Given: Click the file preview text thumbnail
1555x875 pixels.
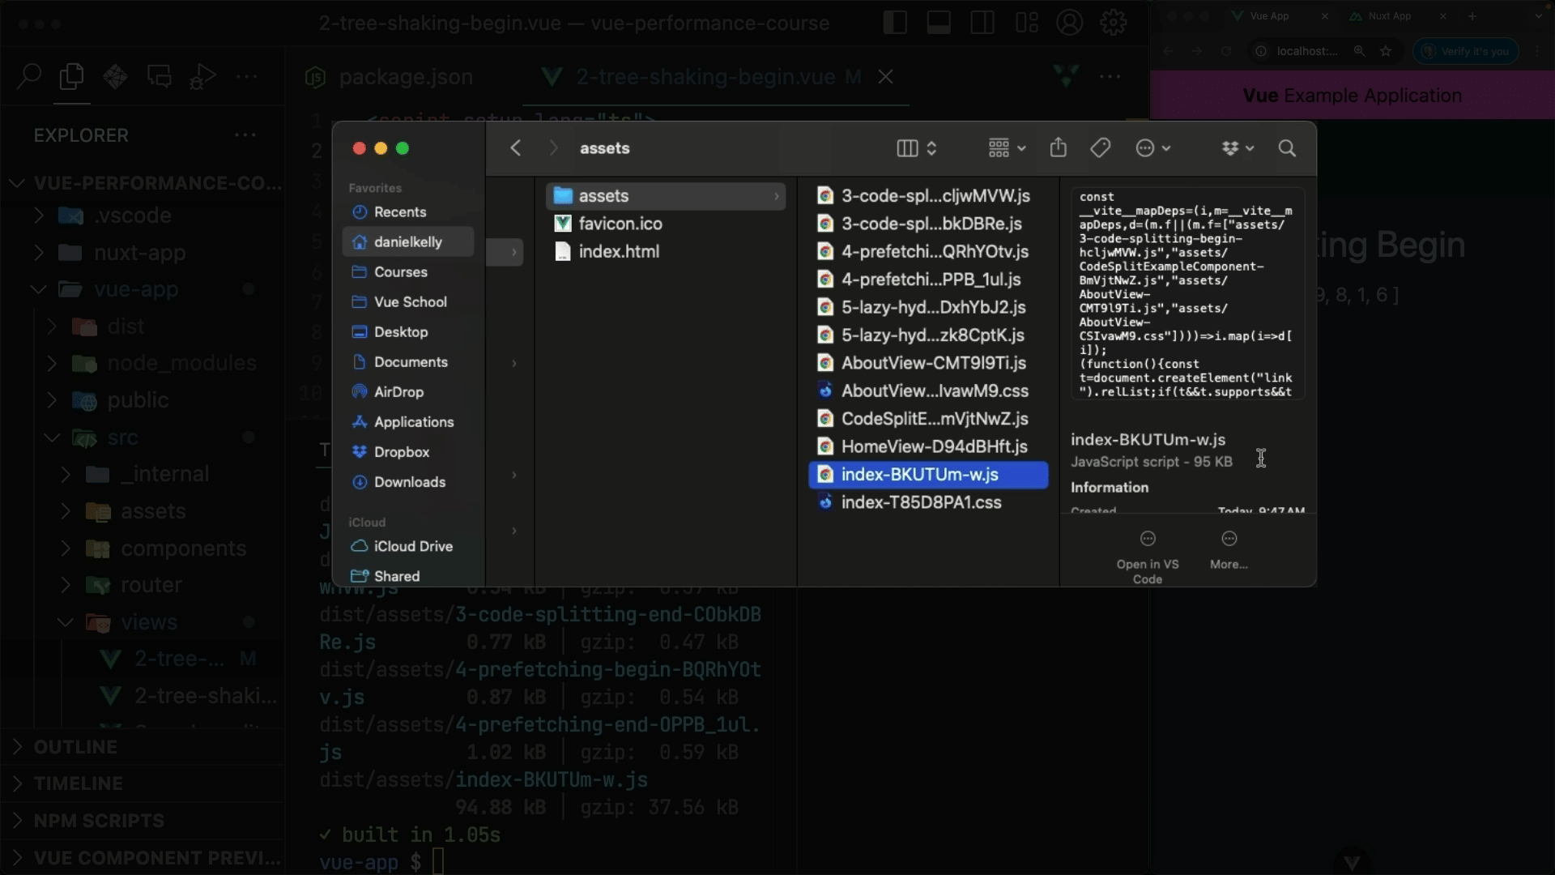Looking at the screenshot, I should pyautogui.click(x=1187, y=293).
